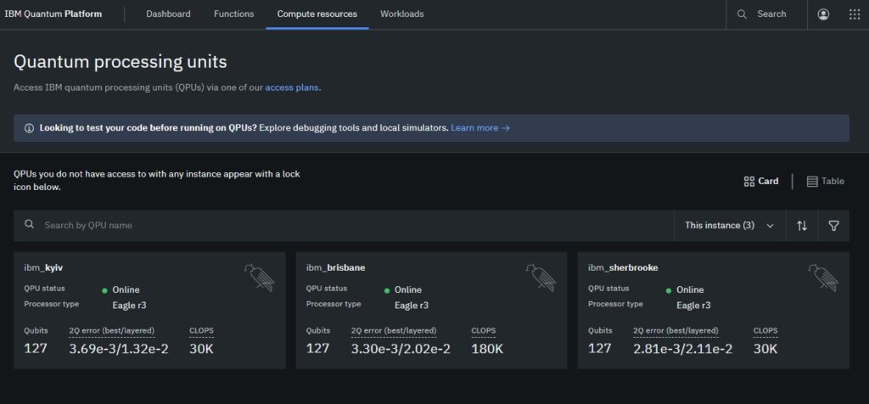This screenshot has height=404, width=869.
Task: Go to the Functions tab
Action: coord(233,14)
